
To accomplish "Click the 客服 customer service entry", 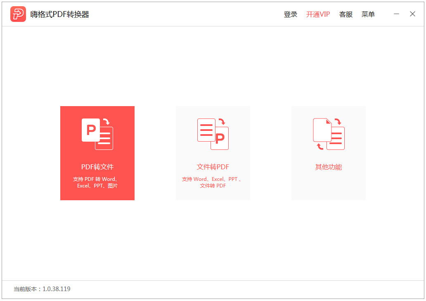I will pyautogui.click(x=346, y=14).
